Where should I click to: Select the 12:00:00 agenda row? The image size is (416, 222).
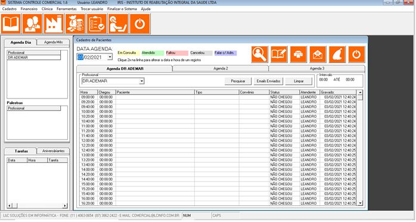218,141
